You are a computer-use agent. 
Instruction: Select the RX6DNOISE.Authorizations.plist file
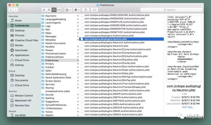pos(121,18)
